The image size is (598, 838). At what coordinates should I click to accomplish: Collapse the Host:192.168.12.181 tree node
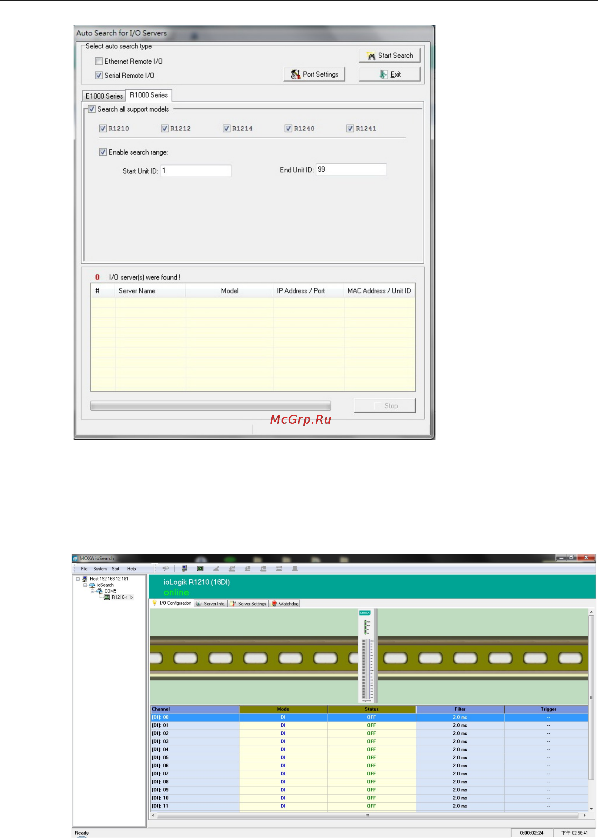[78, 579]
